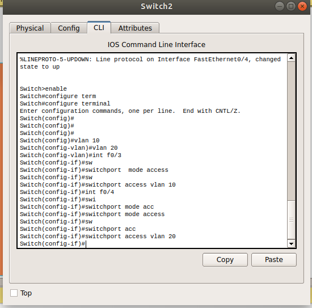Click the 'Switch>enable' line
Viewport: 312px width, 308px height.
click(x=43, y=88)
